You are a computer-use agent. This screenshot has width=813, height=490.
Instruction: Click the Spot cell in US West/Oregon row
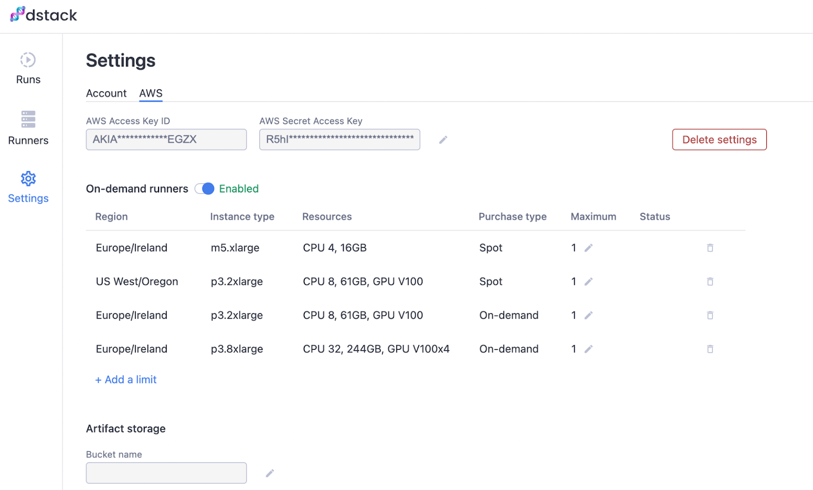click(490, 281)
